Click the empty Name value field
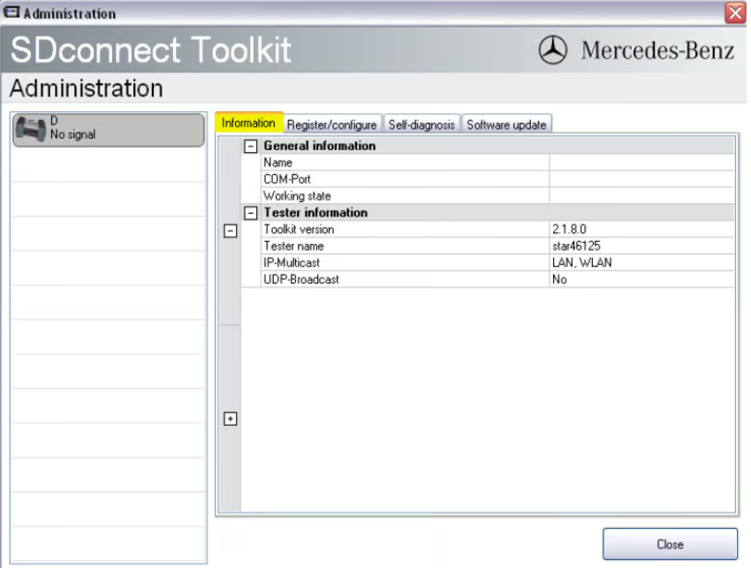This screenshot has width=751, height=568. point(641,163)
